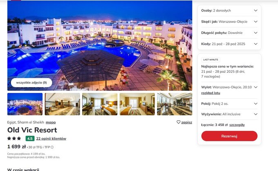This screenshot has width=278, height=171.
Task: Expand the Wyżywienie All inclusive selector
Action: pos(229,114)
